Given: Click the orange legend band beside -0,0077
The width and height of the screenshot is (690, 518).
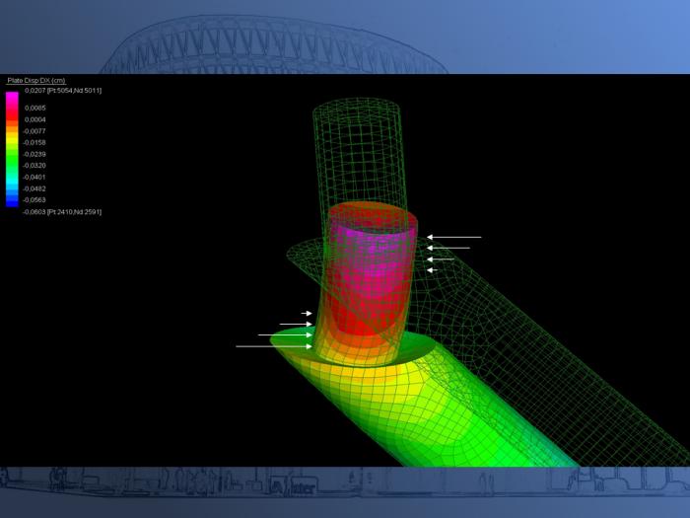Looking at the screenshot, I should tap(12, 130).
